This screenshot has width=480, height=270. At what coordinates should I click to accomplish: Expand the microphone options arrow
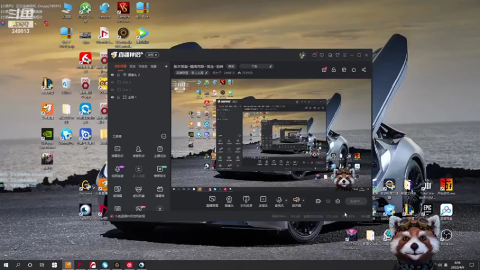[x=286, y=200]
